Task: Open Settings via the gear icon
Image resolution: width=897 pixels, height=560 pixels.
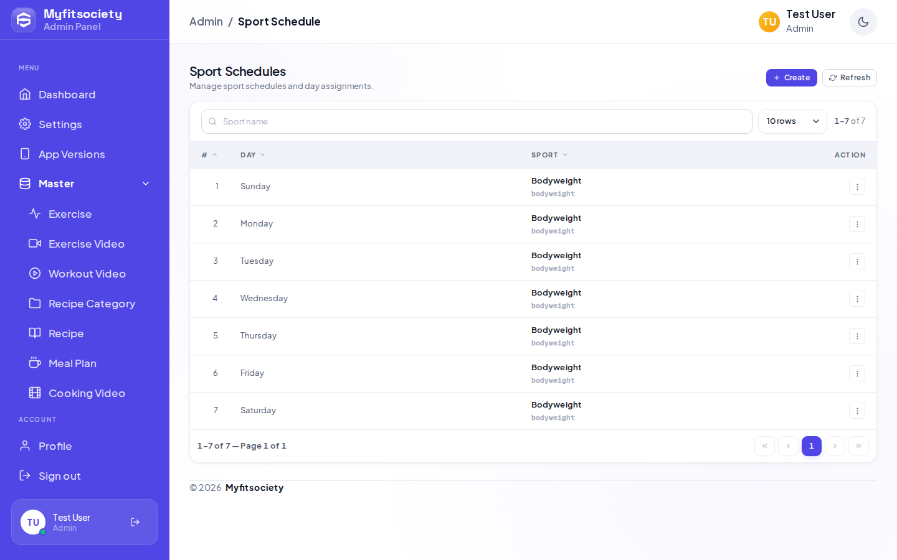Action: coord(25,124)
